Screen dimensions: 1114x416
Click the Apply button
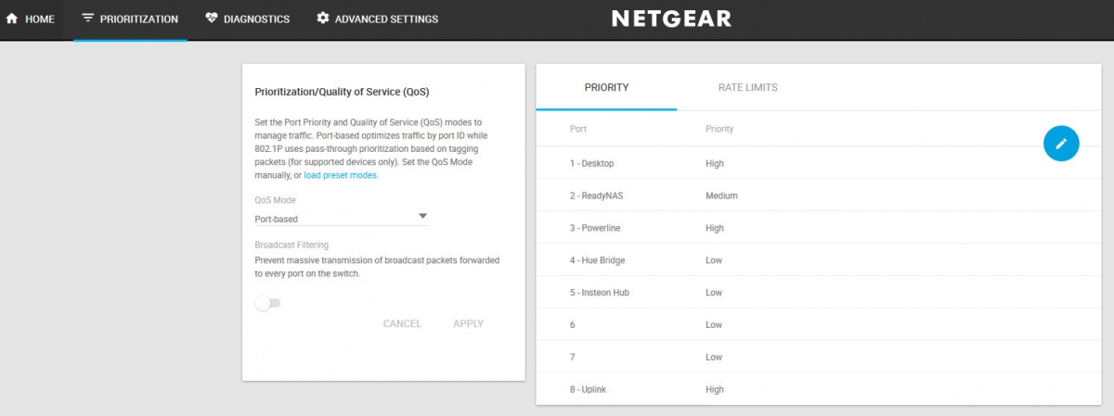468,324
